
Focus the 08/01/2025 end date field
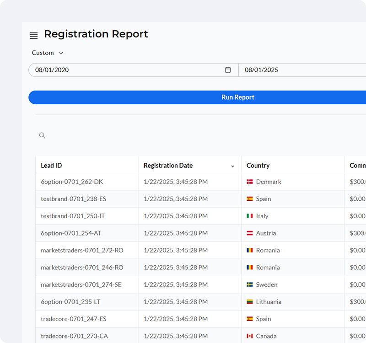pos(302,70)
